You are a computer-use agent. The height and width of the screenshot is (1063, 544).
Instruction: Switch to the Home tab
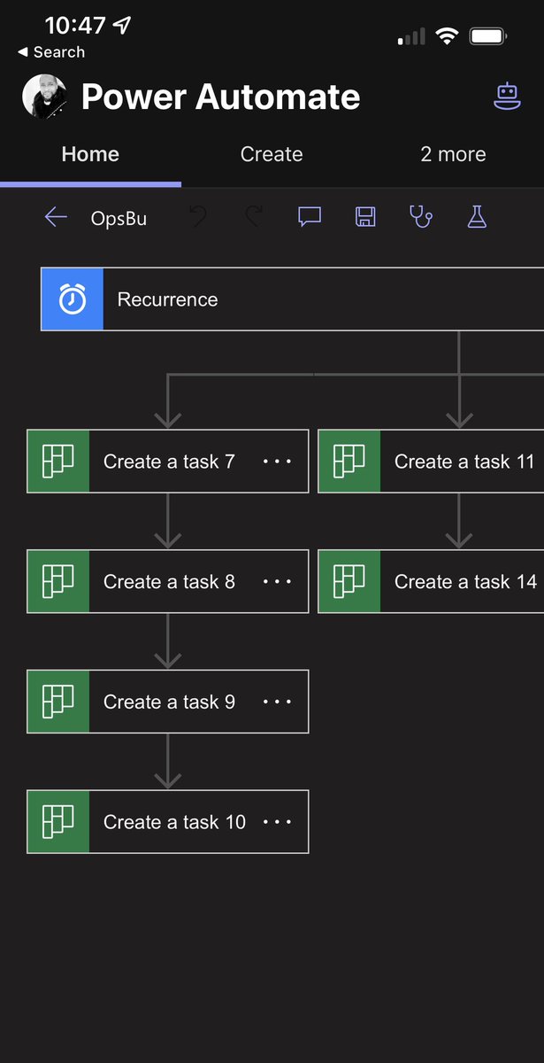coord(90,154)
